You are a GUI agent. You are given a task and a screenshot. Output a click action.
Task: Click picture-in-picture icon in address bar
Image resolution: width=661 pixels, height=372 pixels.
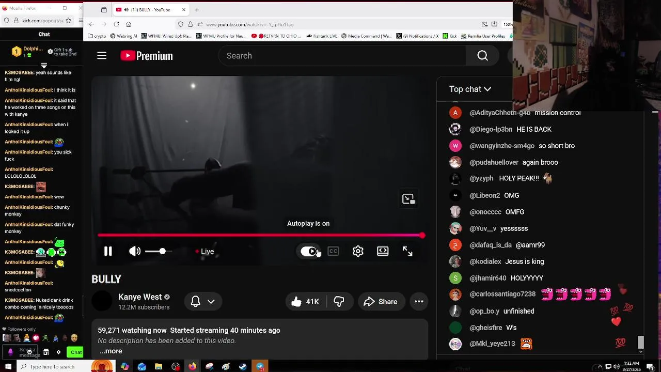[x=485, y=24]
